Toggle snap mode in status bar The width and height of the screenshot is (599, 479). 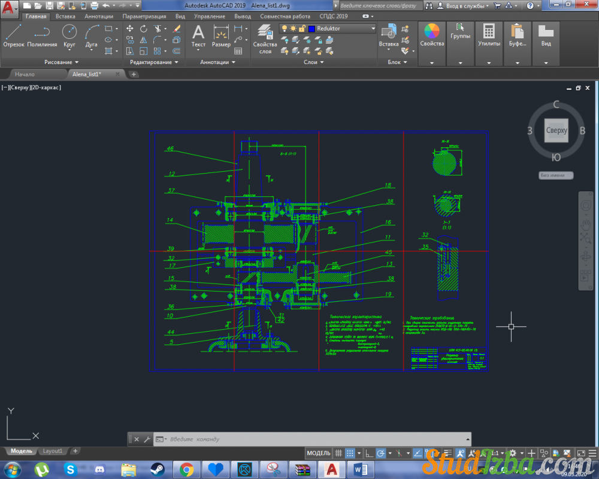click(350, 453)
